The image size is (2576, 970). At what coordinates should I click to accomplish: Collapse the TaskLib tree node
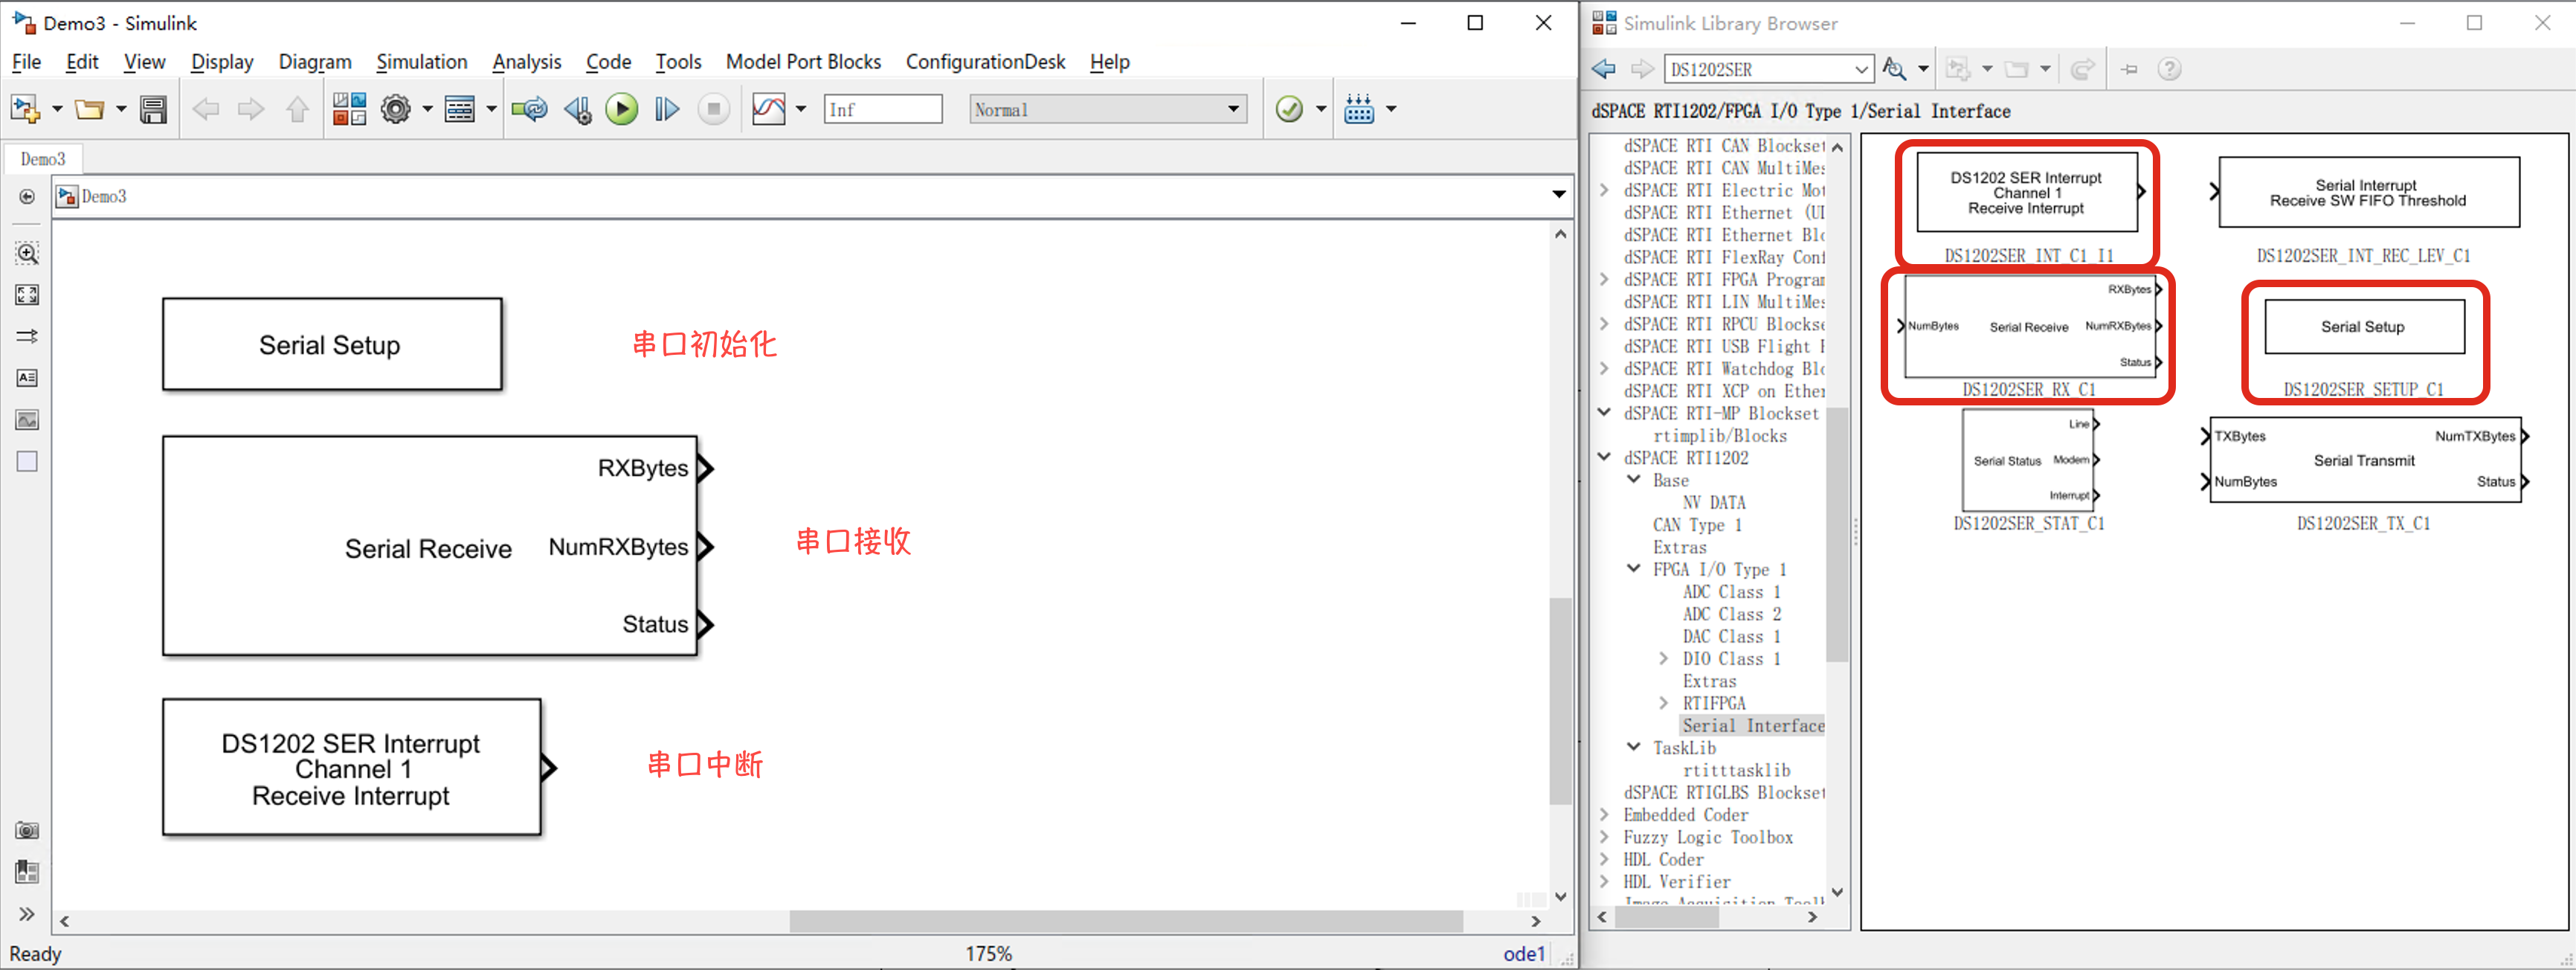click(1634, 747)
